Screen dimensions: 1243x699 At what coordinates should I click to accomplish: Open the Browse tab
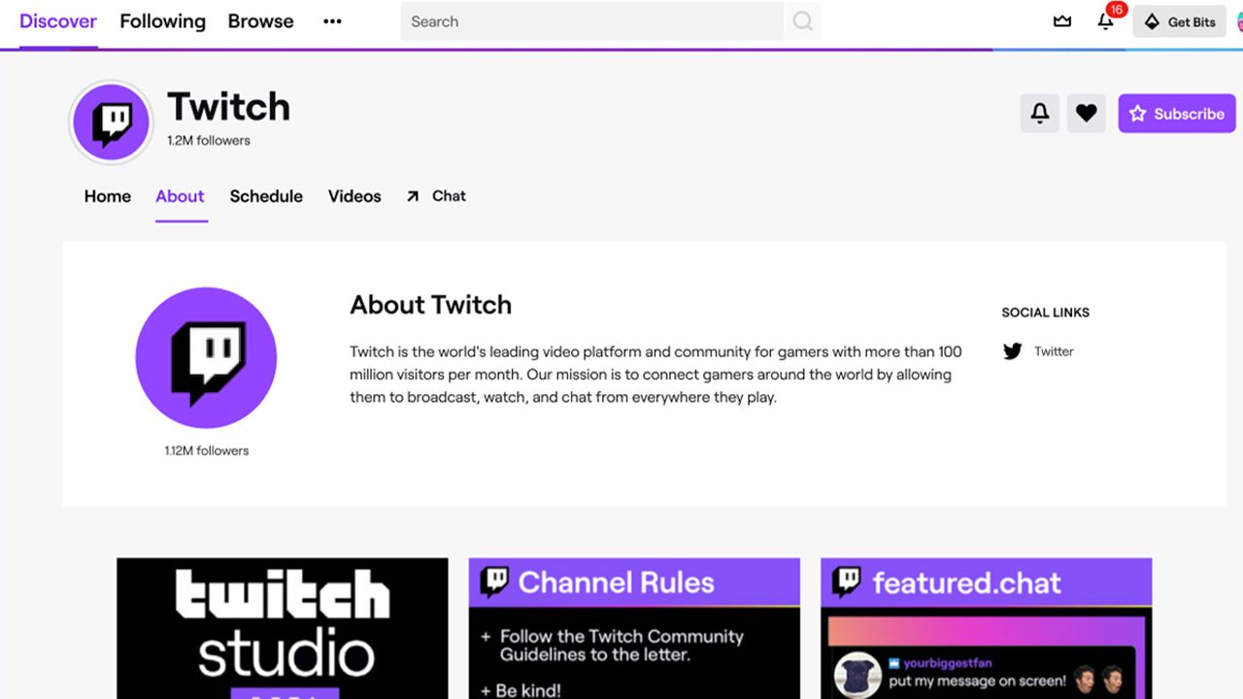260,21
